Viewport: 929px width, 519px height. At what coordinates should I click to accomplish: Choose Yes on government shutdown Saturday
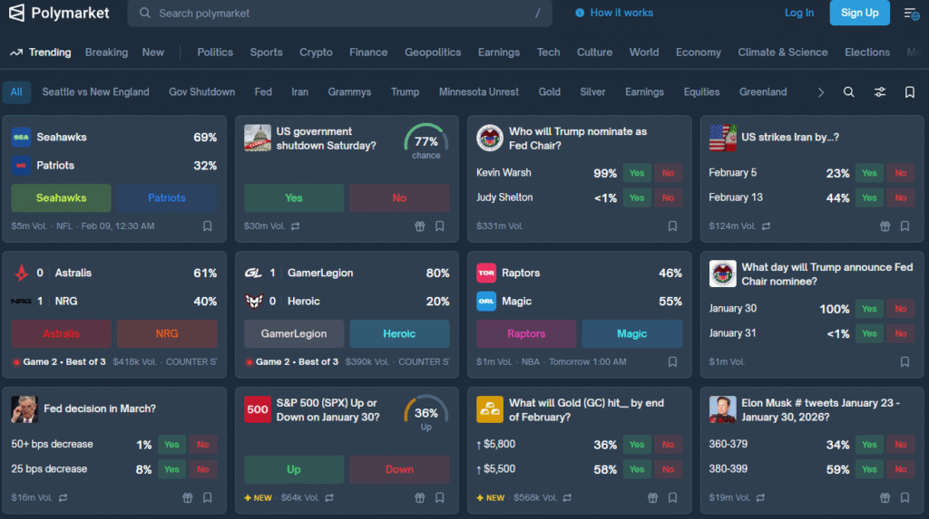294,198
